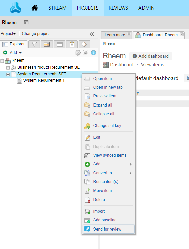Click Change project link
Screen dimensions: 189x249
point(36,34)
